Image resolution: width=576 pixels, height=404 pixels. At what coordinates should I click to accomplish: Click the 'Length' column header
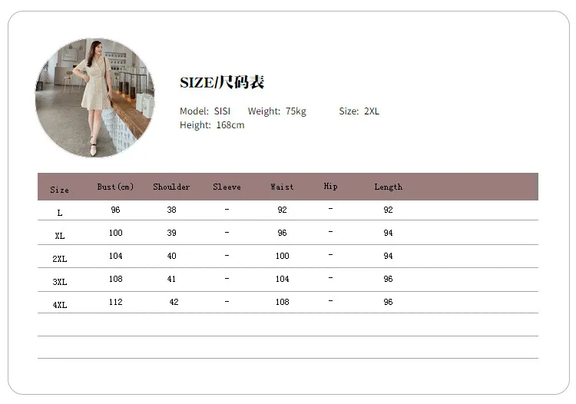[x=389, y=187]
